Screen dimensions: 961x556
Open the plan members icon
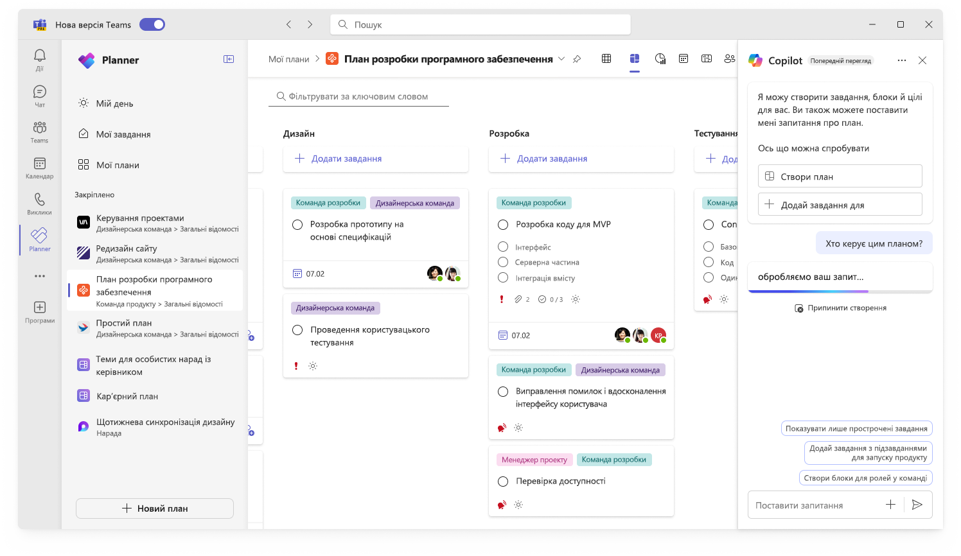pos(729,58)
